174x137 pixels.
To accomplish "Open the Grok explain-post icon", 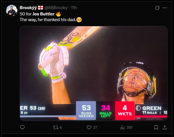I will [x=157, y=8].
